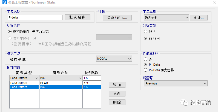Image resolution: width=218 pixels, height=112 pixels.
Task: Click the 删除 button
Action: click(117, 102)
